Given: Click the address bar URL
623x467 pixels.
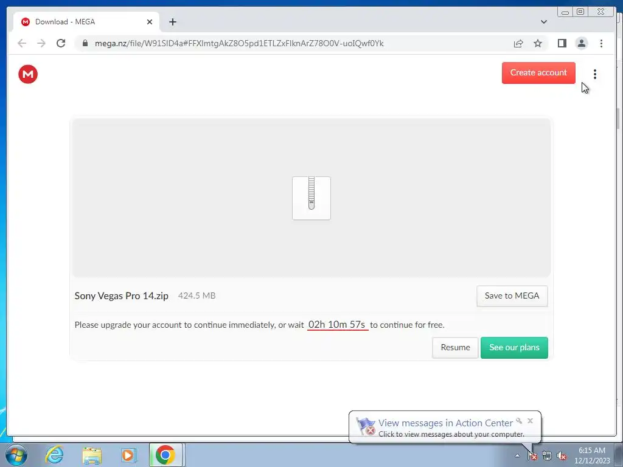Looking at the screenshot, I should [x=239, y=43].
